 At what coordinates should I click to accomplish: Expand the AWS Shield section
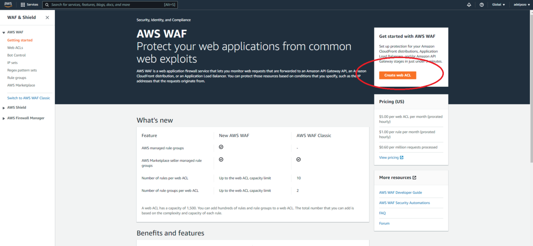tap(4, 107)
